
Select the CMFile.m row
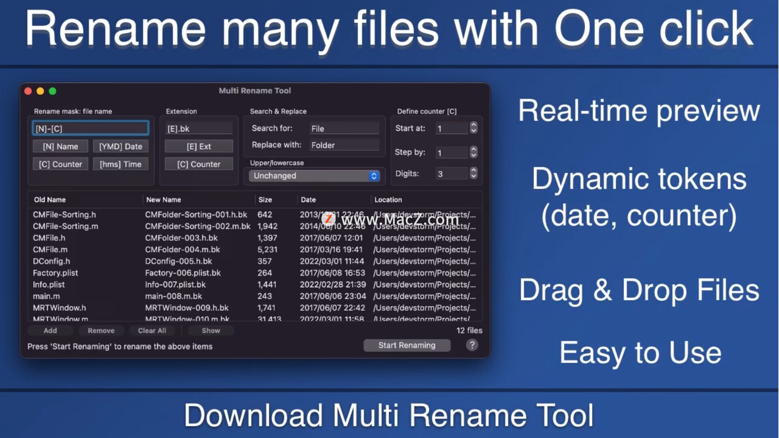point(255,250)
